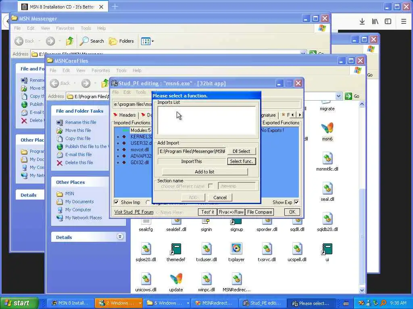This screenshot has height=309, width=413.
Task: Click the DLL path input field
Action: tap(192, 151)
